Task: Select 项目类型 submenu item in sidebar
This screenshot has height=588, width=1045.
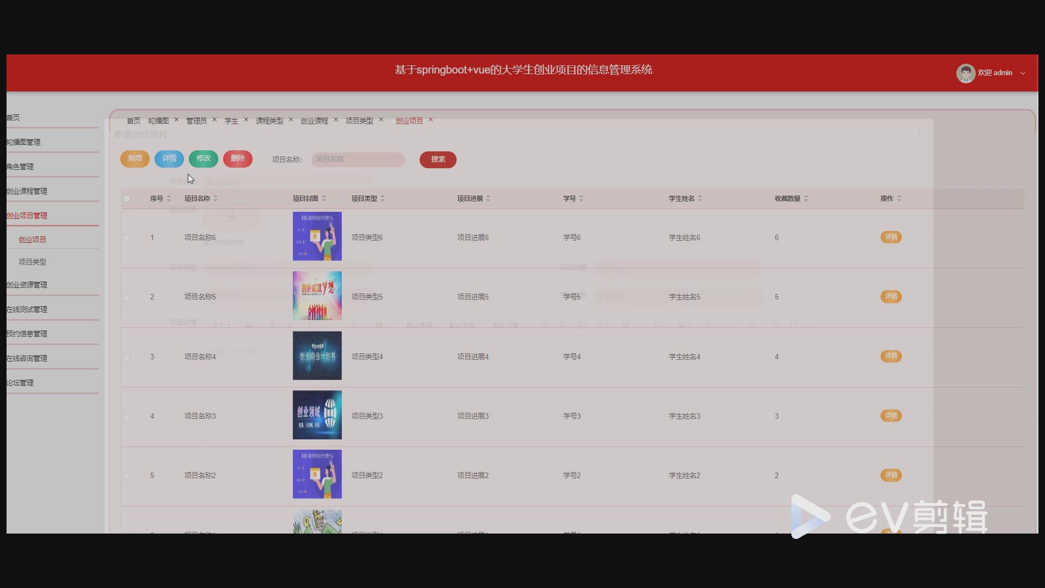Action: tap(33, 262)
